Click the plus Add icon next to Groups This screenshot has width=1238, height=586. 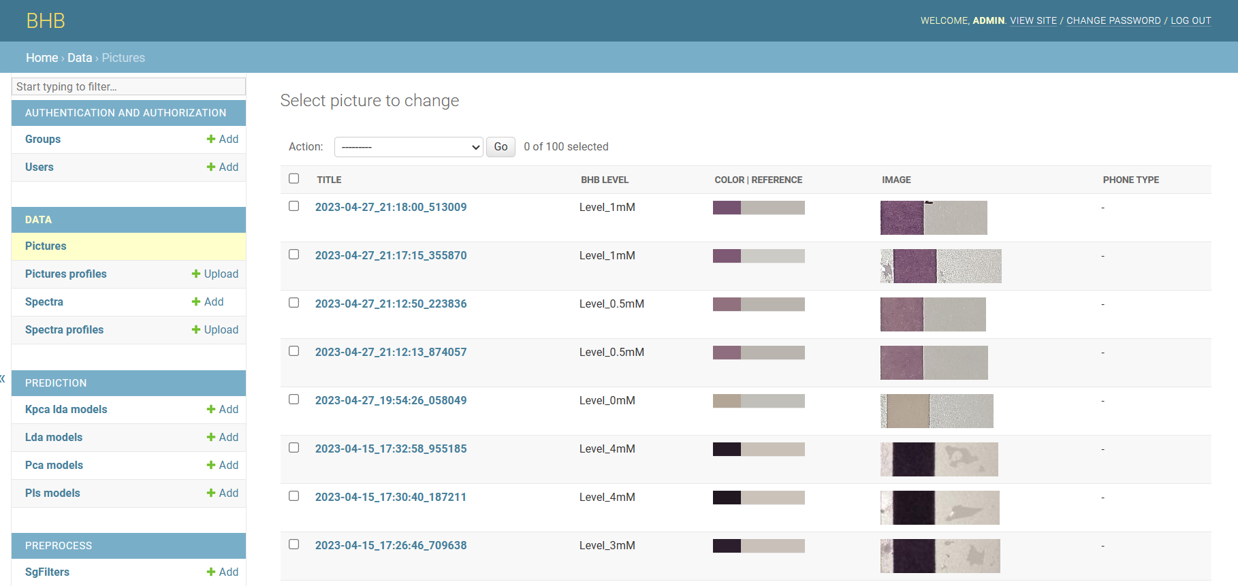211,140
